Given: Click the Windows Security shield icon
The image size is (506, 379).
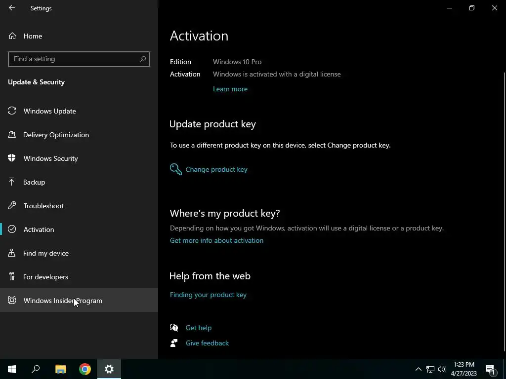Looking at the screenshot, I should 12,158.
